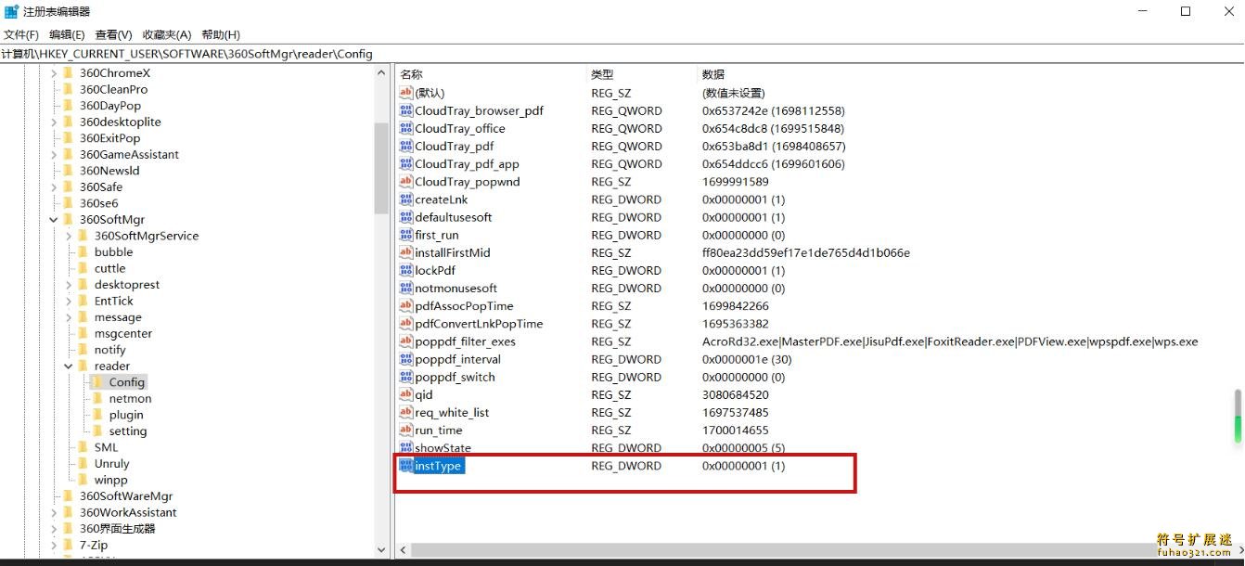Click the CloudTray_popwnd string value icon
Screen dimensions: 1245x566
tap(405, 182)
